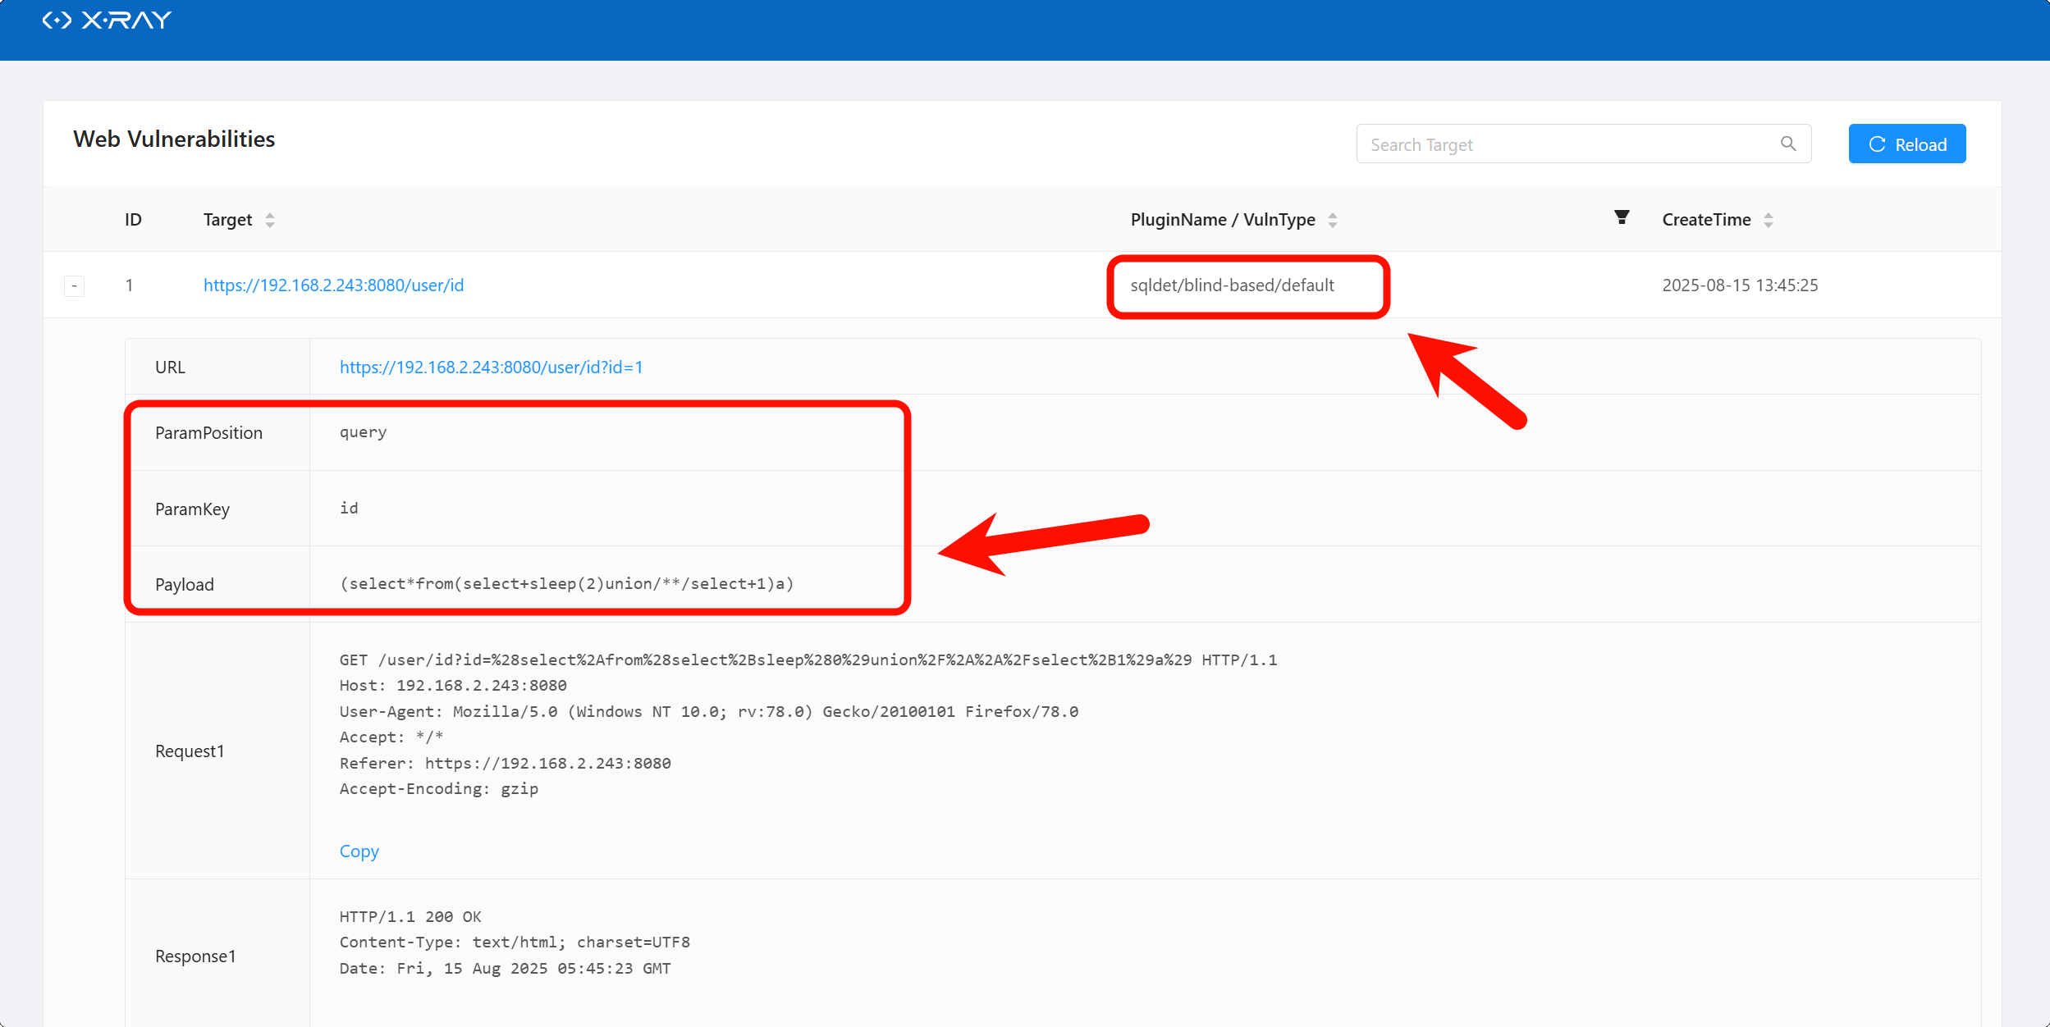Click the X-RAY logo icon
Screen dimensions: 2050x1027
57,21
